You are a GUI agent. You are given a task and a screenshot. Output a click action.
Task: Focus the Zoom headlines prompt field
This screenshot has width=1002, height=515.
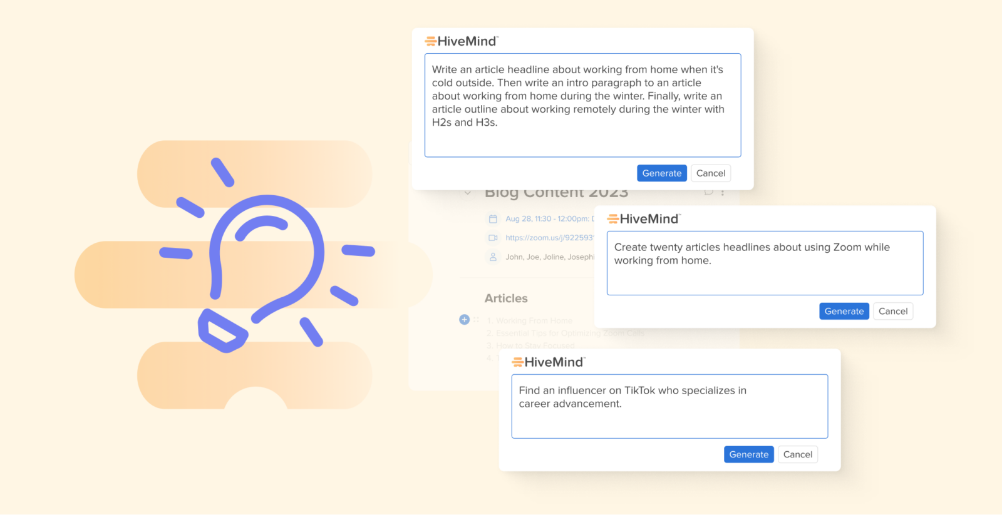pos(765,263)
